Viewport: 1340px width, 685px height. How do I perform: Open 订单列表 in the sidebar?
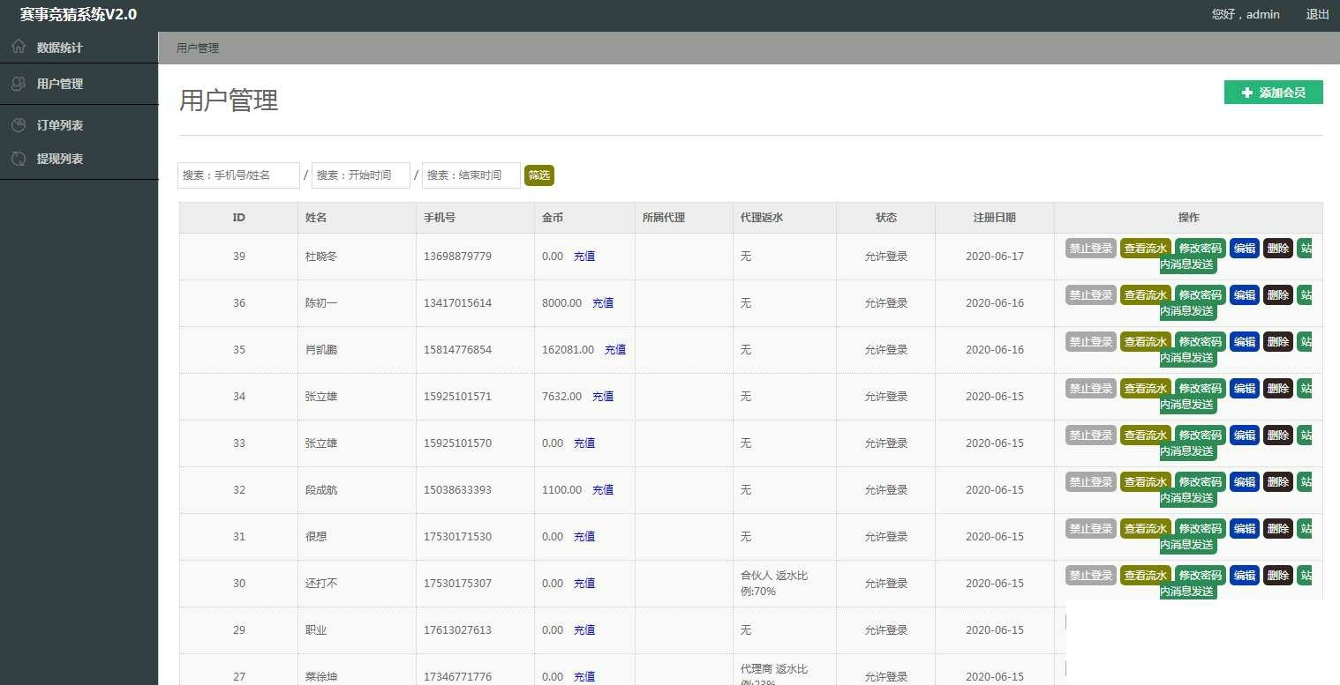click(x=60, y=125)
